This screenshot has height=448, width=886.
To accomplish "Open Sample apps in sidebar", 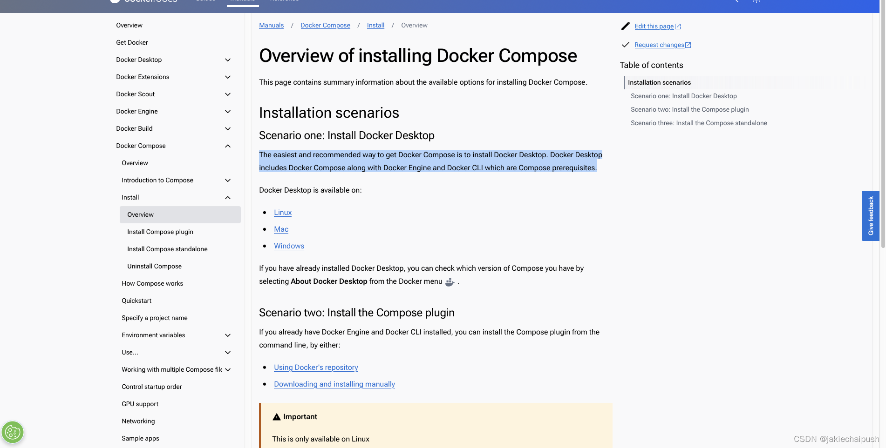I will point(140,438).
